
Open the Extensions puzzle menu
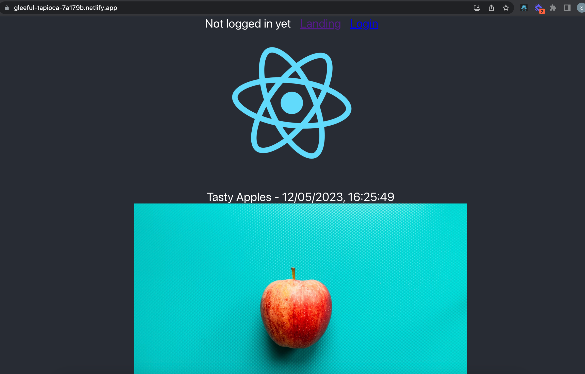click(x=553, y=8)
